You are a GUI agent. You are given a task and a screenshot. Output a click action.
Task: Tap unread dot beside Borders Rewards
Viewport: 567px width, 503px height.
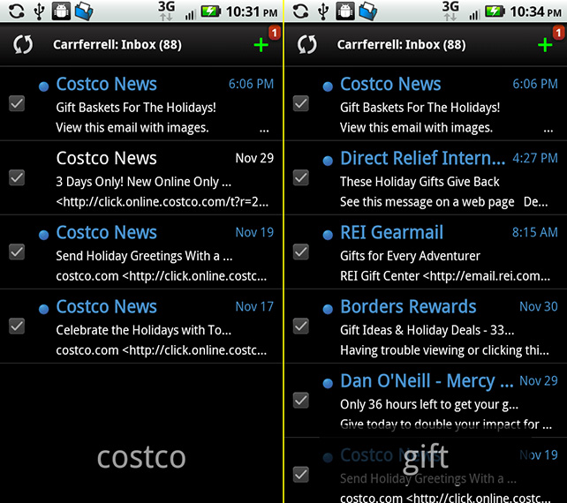point(328,309)
